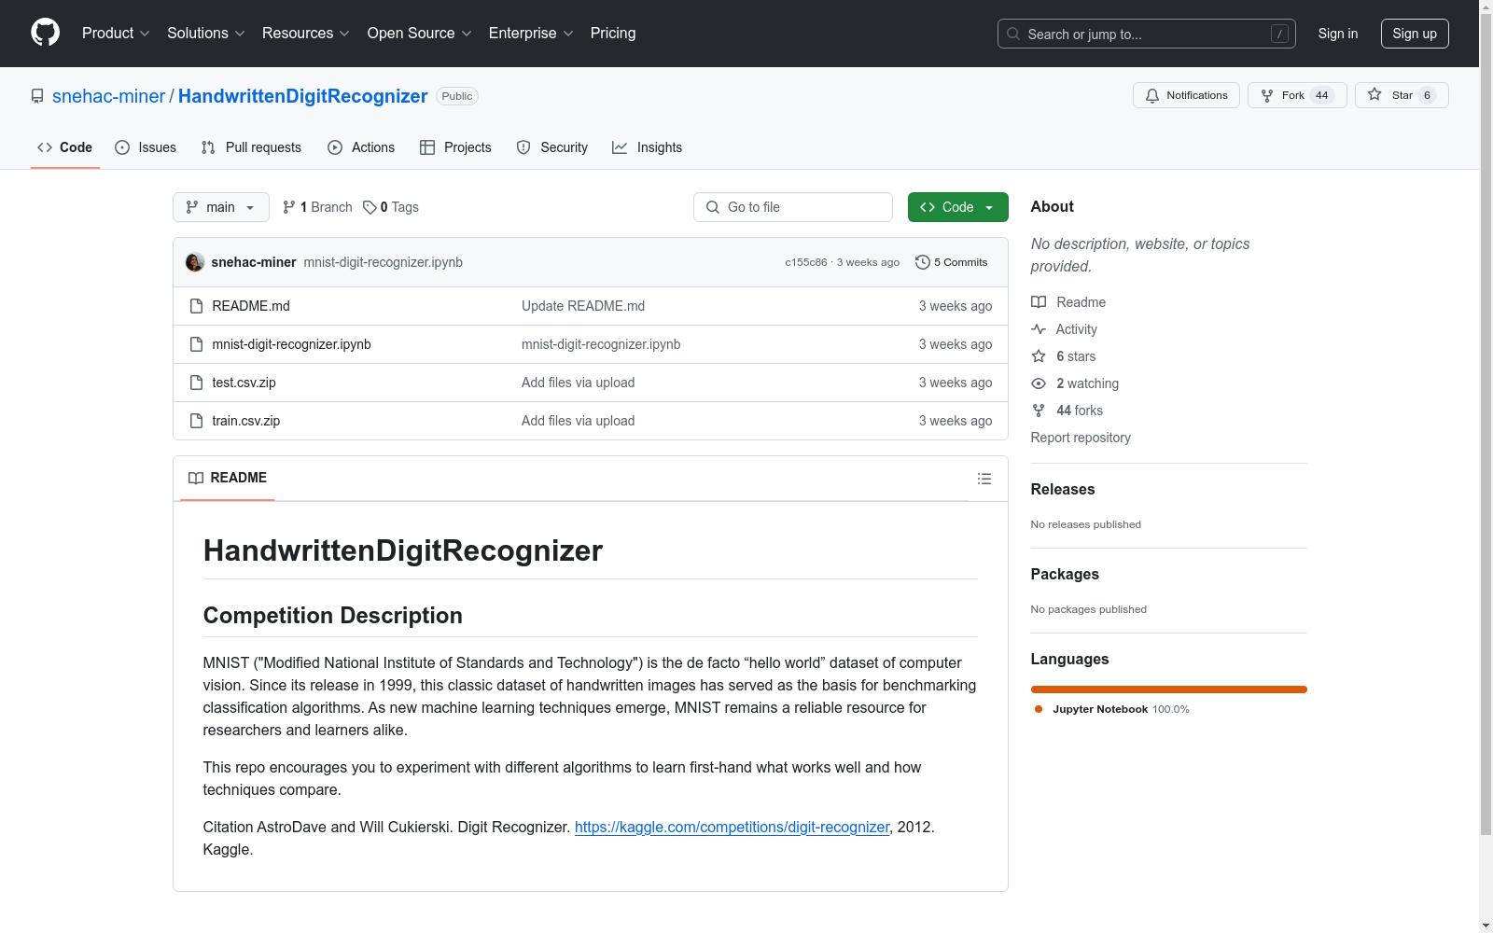This screenshot has width=1493, height=933.
Task: Click the slash shortcut key icon in search
Action: (1279, 34)
